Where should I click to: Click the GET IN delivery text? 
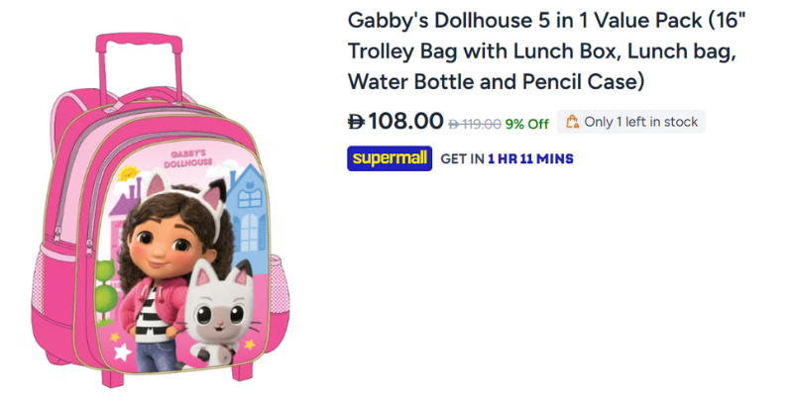(x=462, y=158)
